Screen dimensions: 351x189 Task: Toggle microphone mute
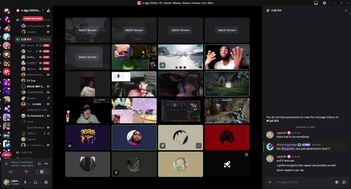25,182
